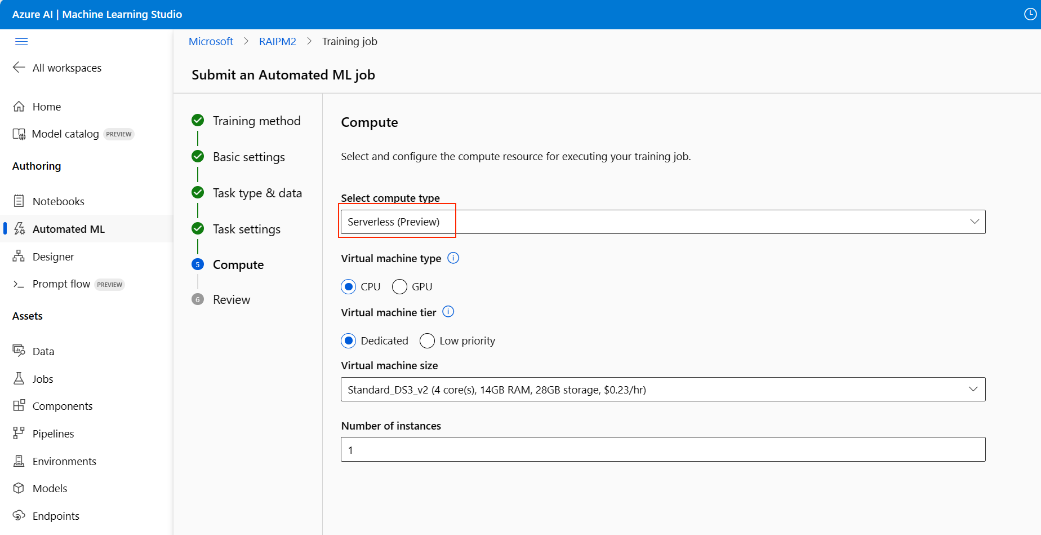Image resolution: width=1041 pixels, height=535 pixels.
Task: Open Prompt flow in the sidebar
Action: tap(61, 284)
